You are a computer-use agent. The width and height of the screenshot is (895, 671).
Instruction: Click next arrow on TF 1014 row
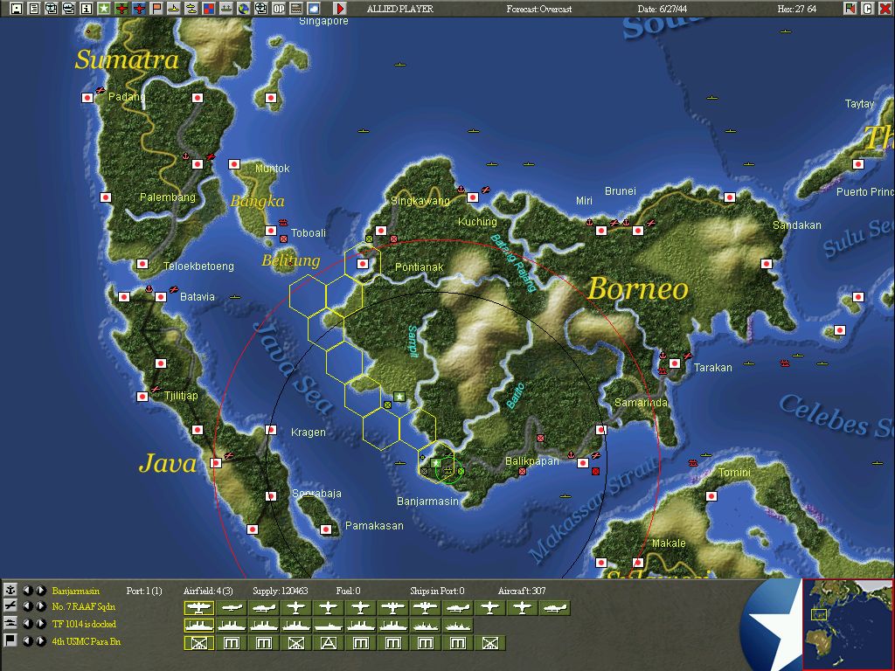(40, 624)
